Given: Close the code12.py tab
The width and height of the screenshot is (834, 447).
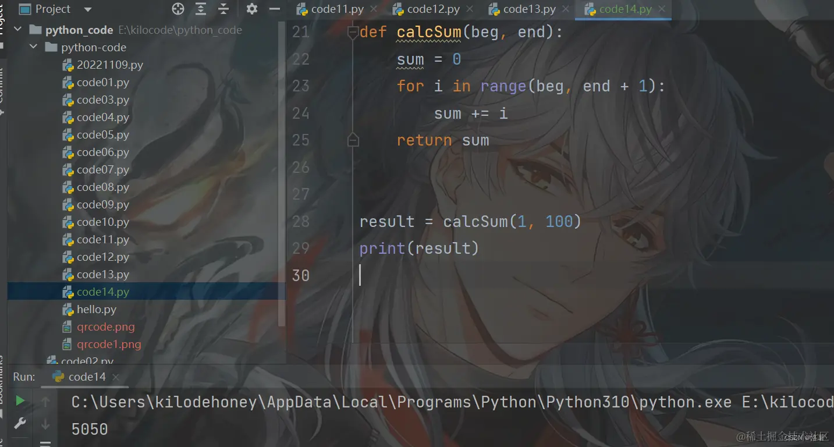Looking at the screenshot, I should tap(470, 9).
